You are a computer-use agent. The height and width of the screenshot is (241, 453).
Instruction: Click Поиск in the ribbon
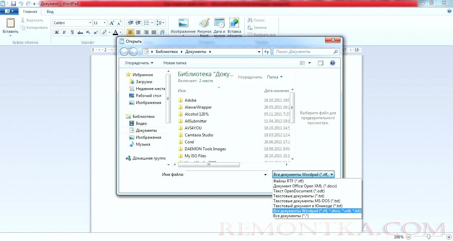tap(256, 20)
